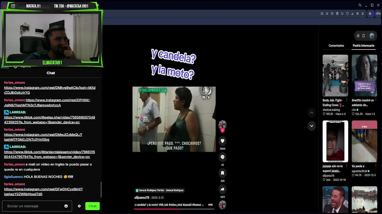
Task: Open options menu for Body Jab video
Action: pyautogui.click(x=346, y=100)
